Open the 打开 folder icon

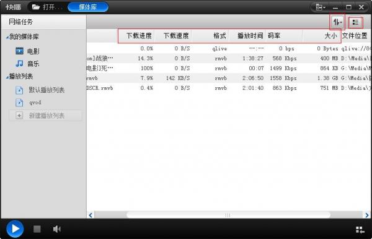(36, 7)
